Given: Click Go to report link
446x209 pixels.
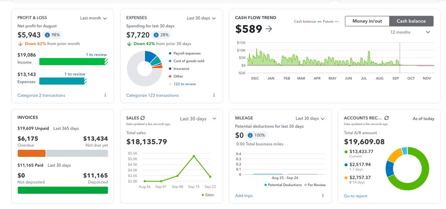Looking at the screenshot, I should click(x=355, y=196).
